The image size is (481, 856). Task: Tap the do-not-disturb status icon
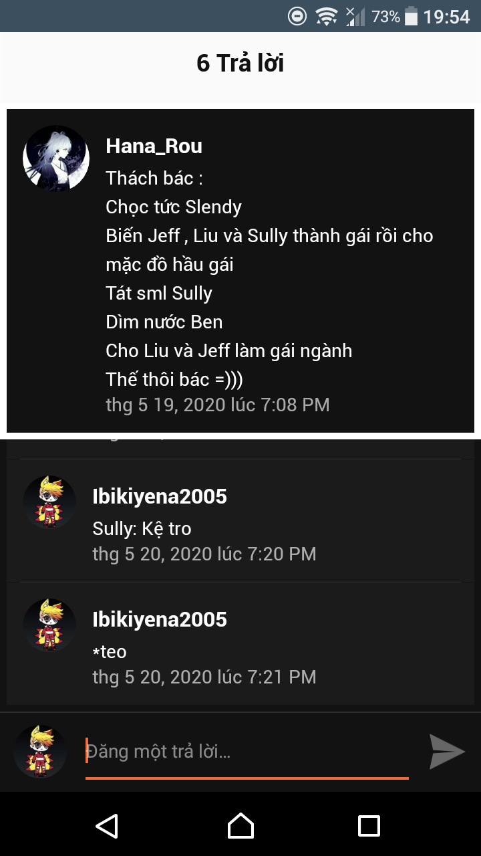[x=297, y=16]
